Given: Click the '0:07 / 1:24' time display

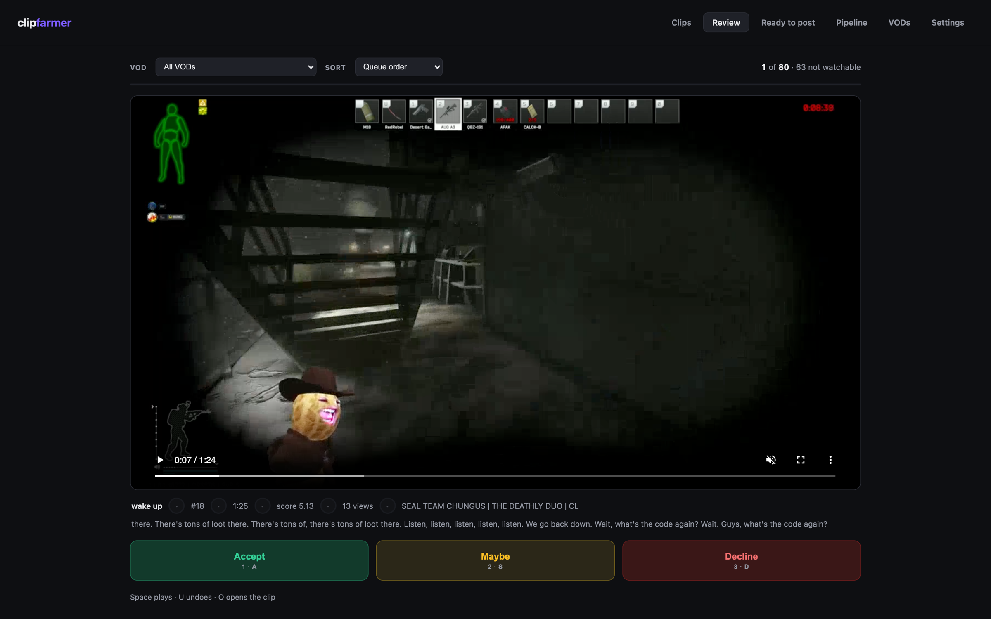Looking at the screenshot, I should pyautogui.click(x=195, y=460).
